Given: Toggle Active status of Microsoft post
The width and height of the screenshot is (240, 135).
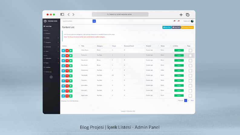Looking at the screenshot, I should click(179, 91).
